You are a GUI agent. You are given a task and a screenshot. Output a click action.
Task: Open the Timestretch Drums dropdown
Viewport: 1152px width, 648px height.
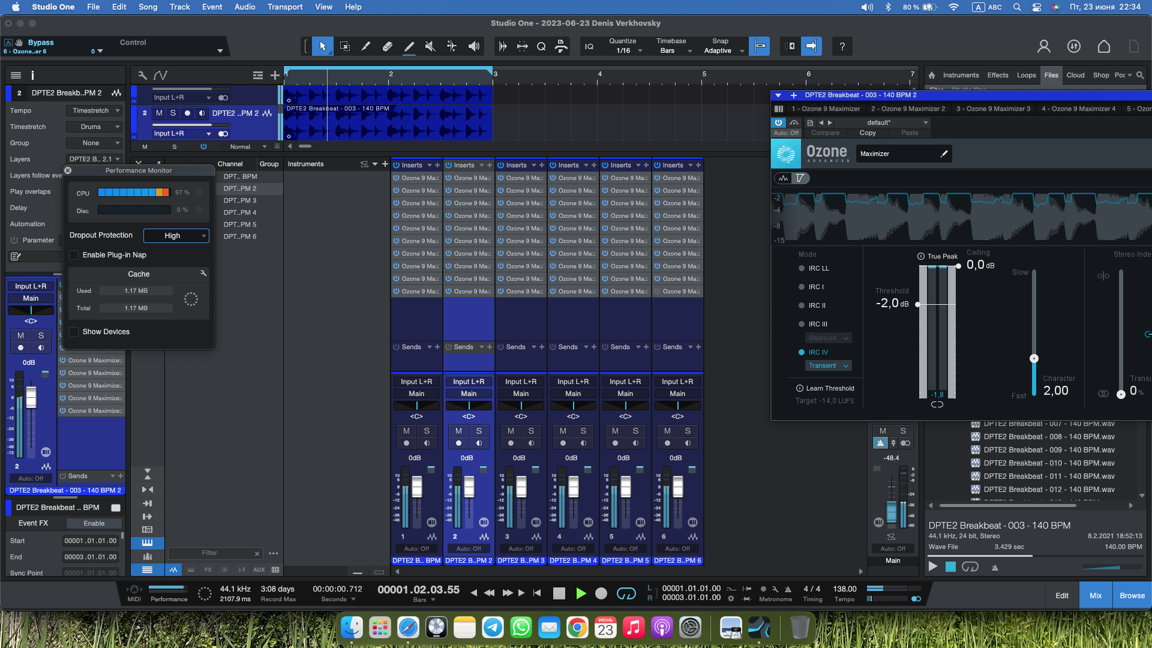(94, 127)
